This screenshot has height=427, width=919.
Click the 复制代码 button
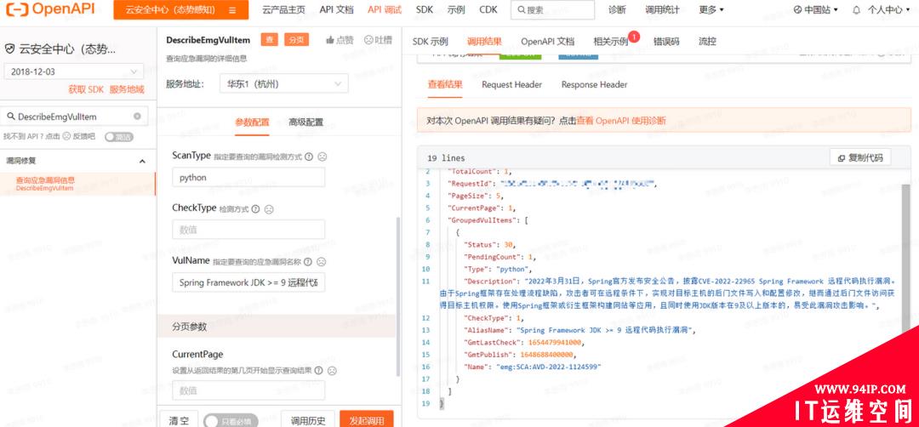click(x=860, y=157)
